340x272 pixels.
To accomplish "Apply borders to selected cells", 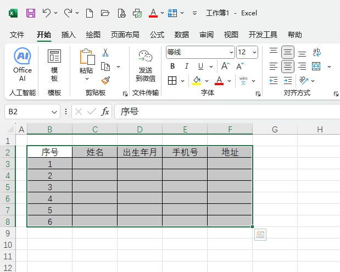I will [172, 81].
